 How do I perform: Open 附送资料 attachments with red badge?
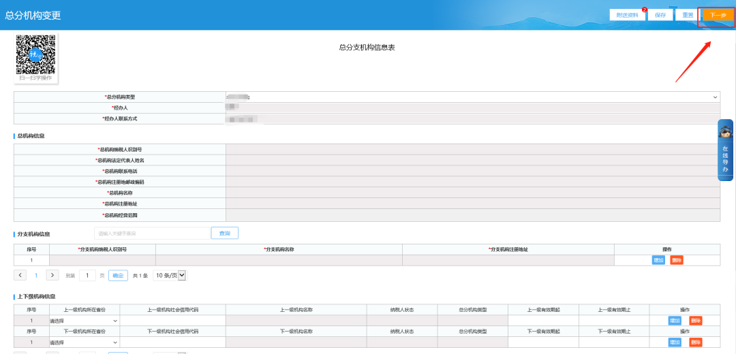627,15
